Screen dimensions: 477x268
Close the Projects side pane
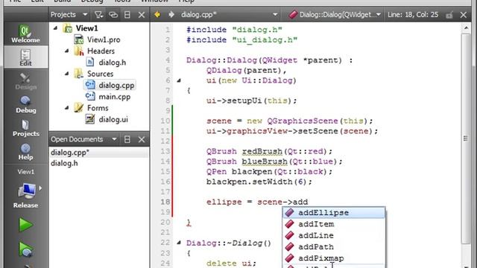[x=142, y=15]
